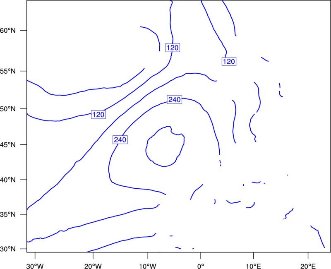
Task: Click the 35°N latitude axis label
Action: click(8, 214)
